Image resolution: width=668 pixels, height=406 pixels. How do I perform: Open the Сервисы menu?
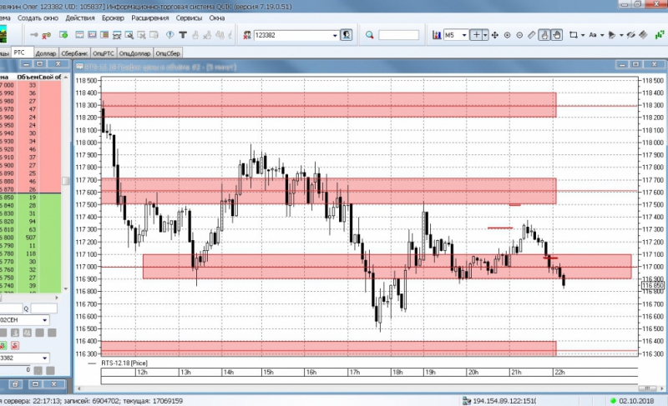(x=189, y=18)
